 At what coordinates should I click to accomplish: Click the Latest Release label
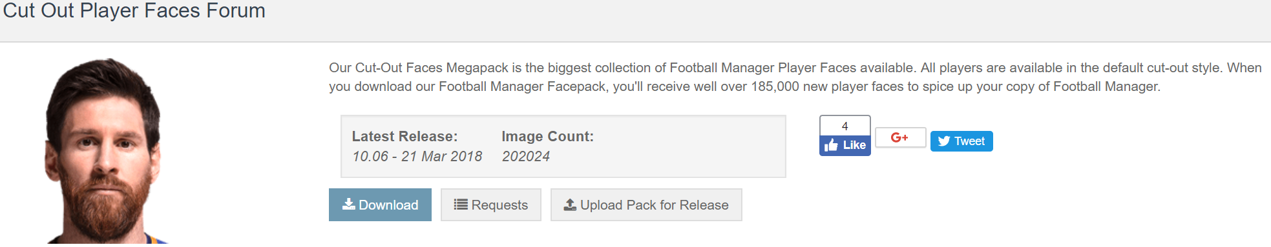[404, 137]
